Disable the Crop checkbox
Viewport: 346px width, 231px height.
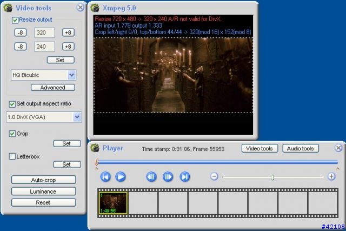point(12,134)
